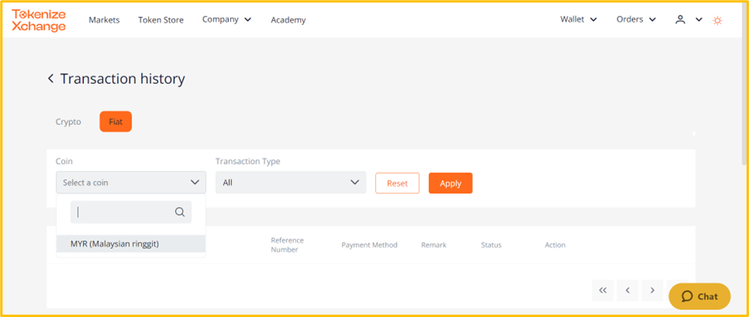Image resolution: width=749 pixels, height=317 pixels.
Task: Open Markets in top navigation
Action: click(105, 20)
